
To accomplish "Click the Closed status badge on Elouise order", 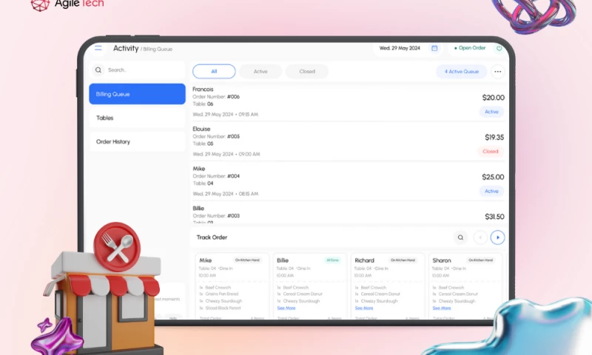I will coord(491,152).
